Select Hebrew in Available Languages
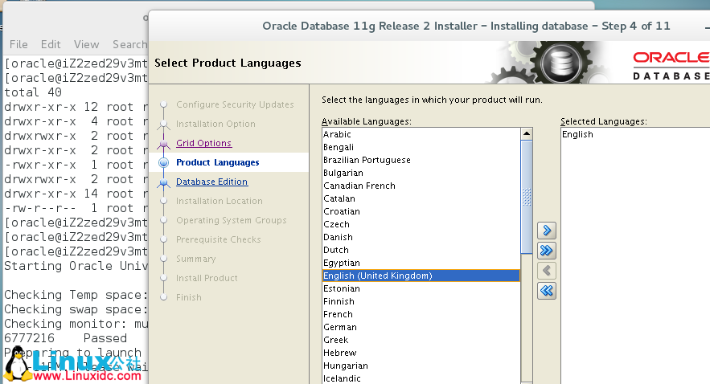Viewport: 710px width, 384px height. click(421, 353)
